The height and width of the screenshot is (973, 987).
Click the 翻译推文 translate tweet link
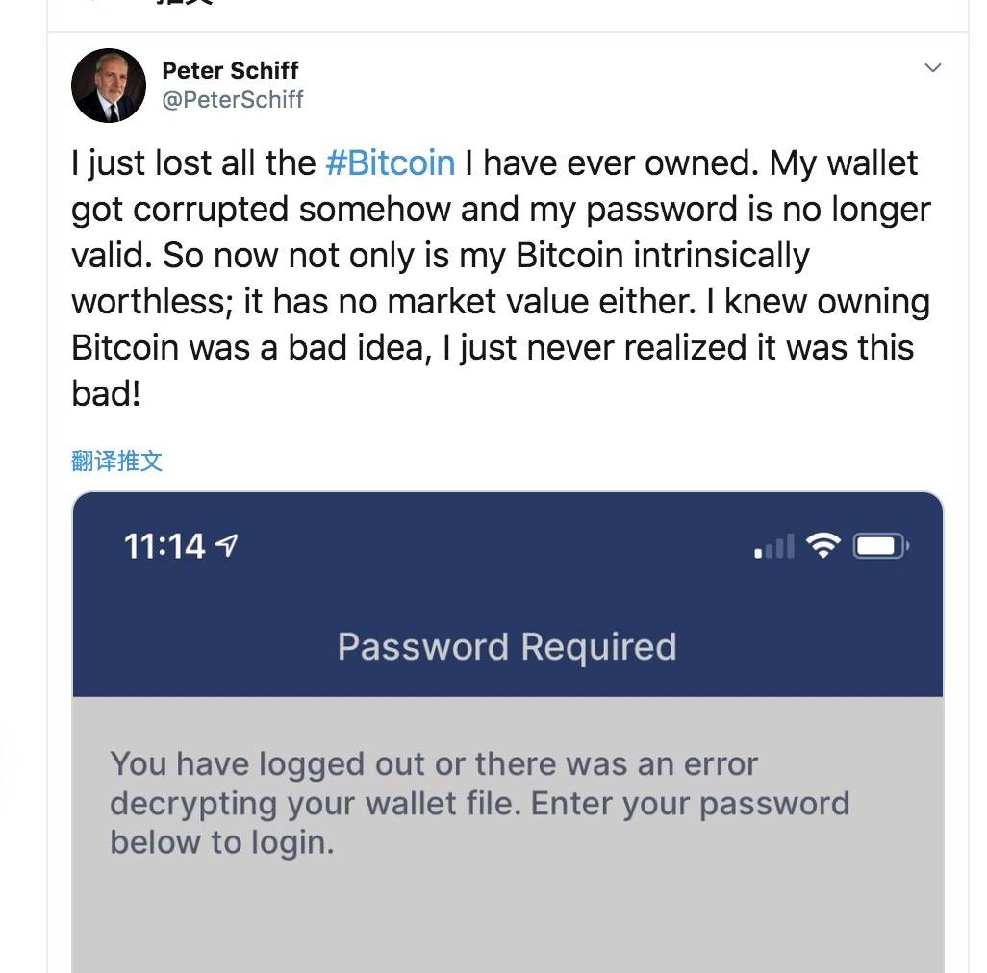pyautogui.click(x=117, y=461)
